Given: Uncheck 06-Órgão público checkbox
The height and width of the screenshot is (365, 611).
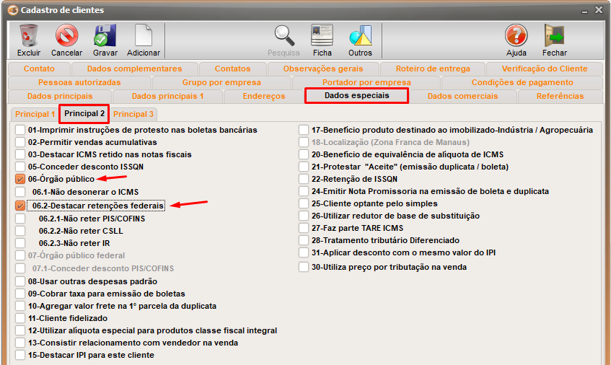Looking at the screenshot, I should (20, 179).
